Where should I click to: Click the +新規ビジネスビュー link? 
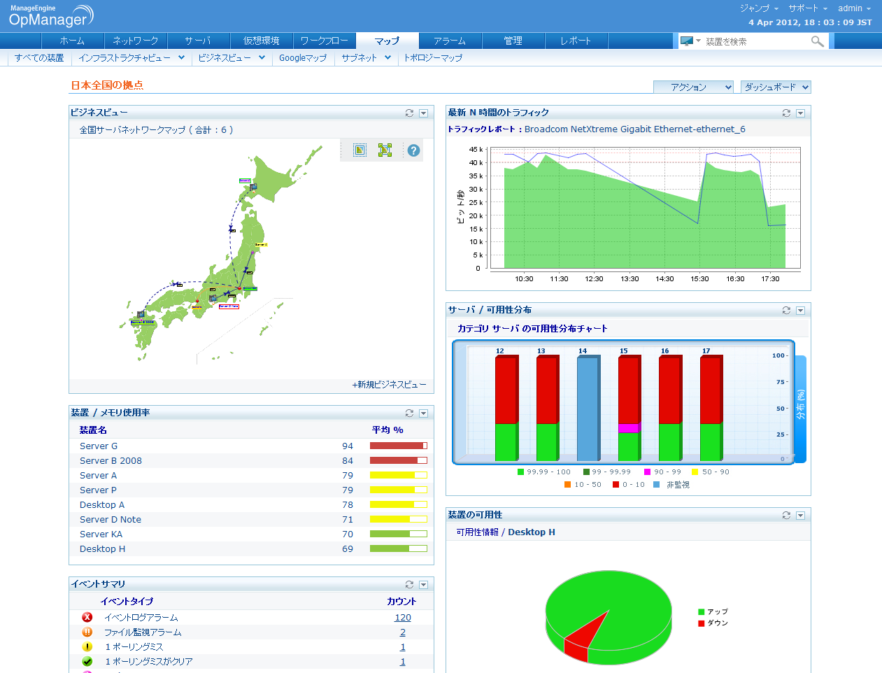click(x=389, y=385)
